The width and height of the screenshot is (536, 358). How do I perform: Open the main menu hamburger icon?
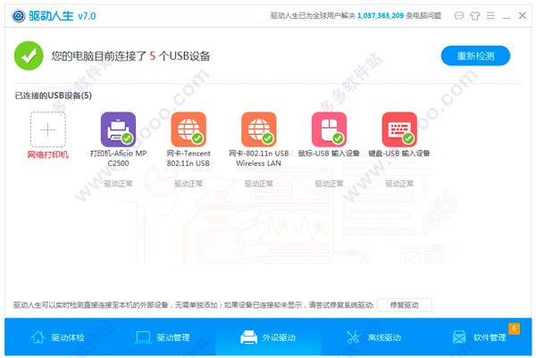490,16
